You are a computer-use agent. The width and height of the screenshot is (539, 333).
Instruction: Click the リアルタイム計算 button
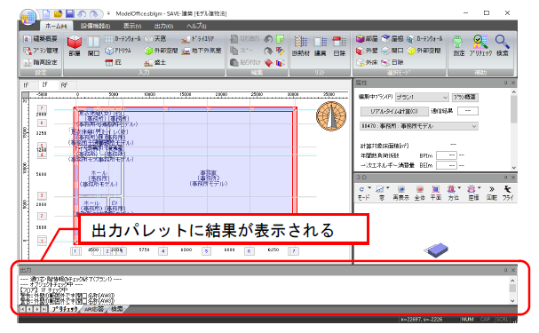pos(394,111)
